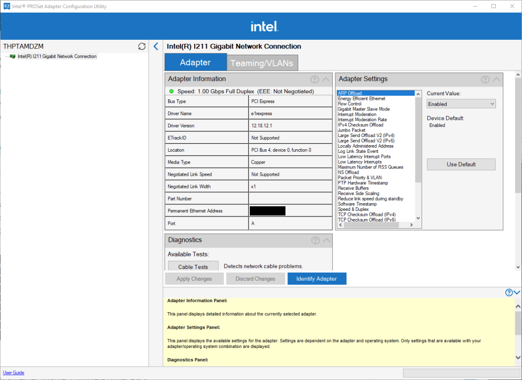Select PTP Hardware Timestamp setting

click(x=363, y=183)
